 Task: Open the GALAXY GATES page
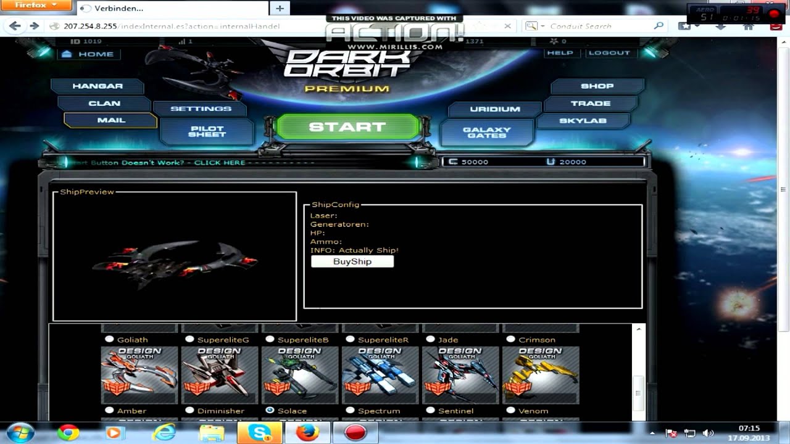click(x=487, y=133)
